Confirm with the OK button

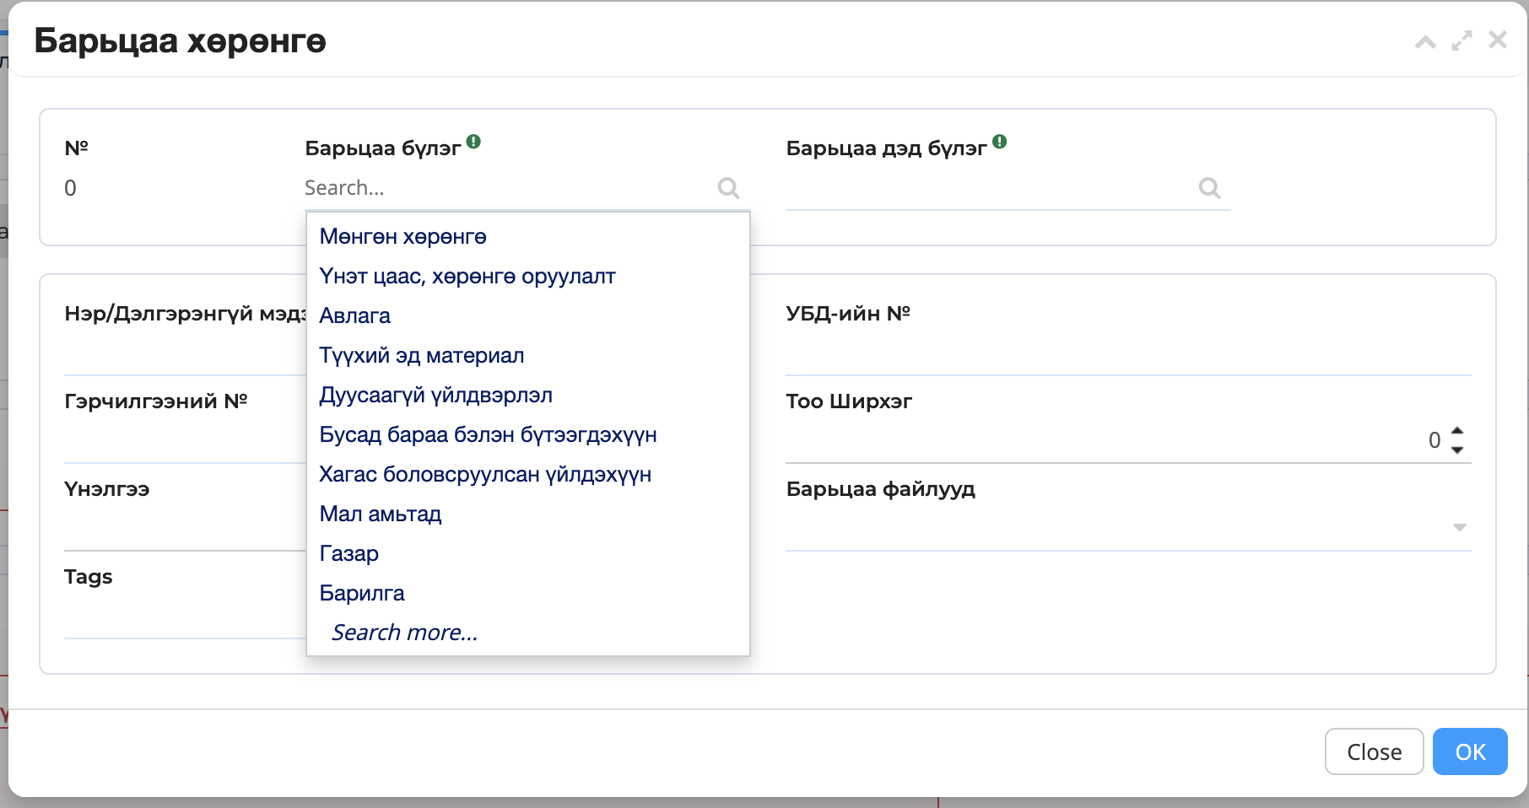coord(1470,751)
